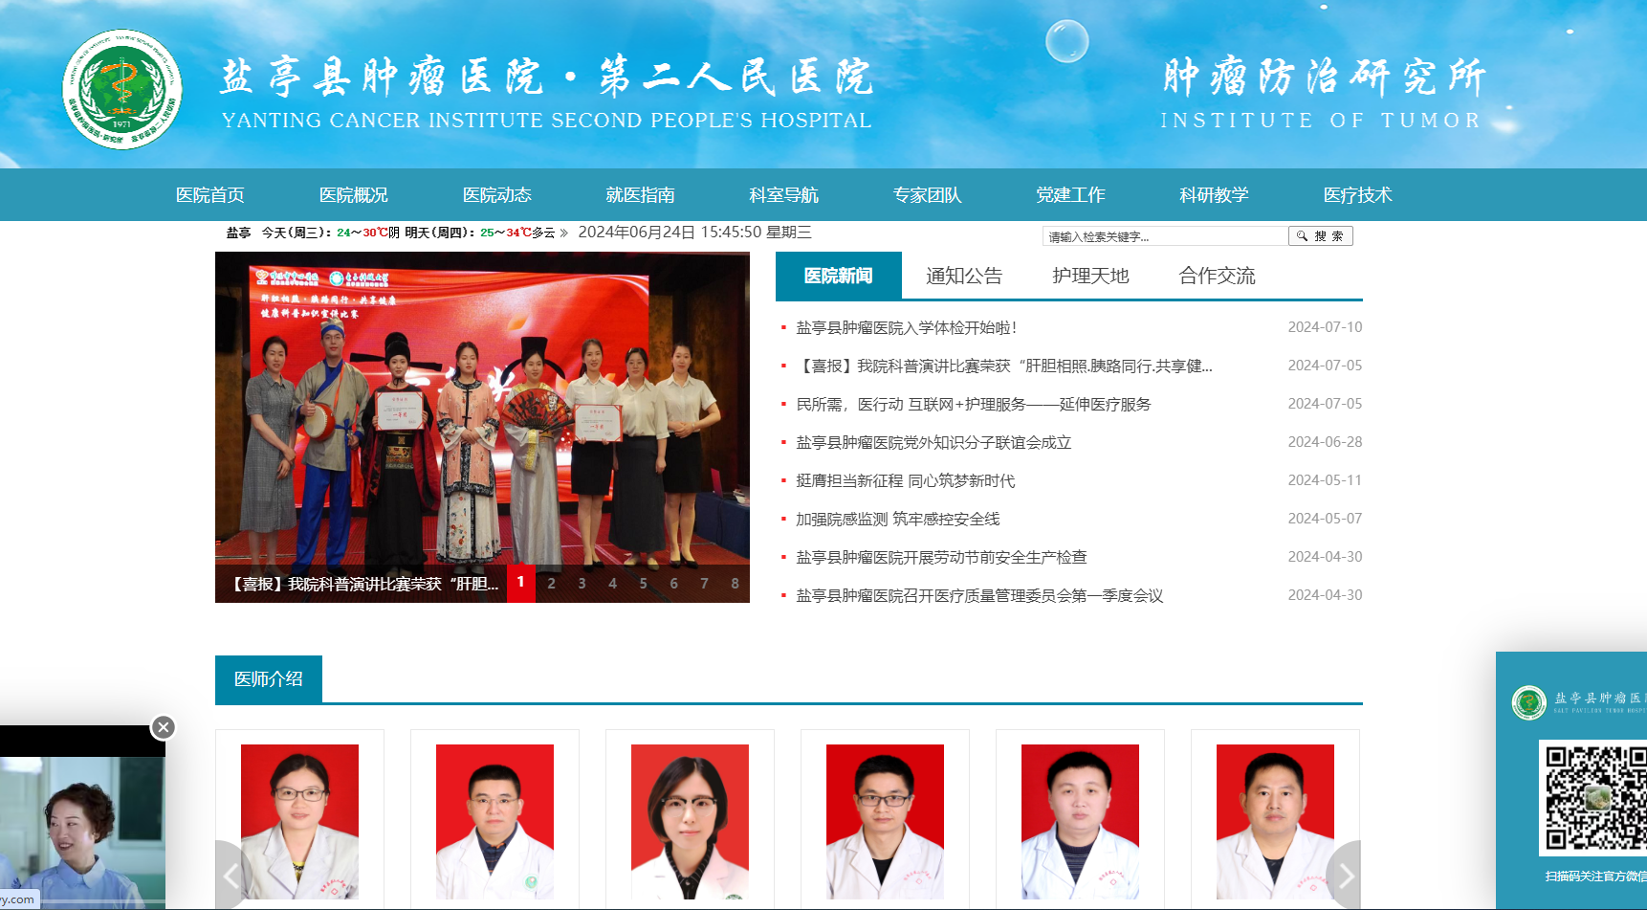Click the previous doctor carousel arrow
The image size is (1647, 910).
(x=232, y=875)
